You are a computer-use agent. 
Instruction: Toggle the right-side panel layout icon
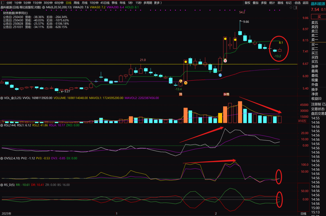295,8
